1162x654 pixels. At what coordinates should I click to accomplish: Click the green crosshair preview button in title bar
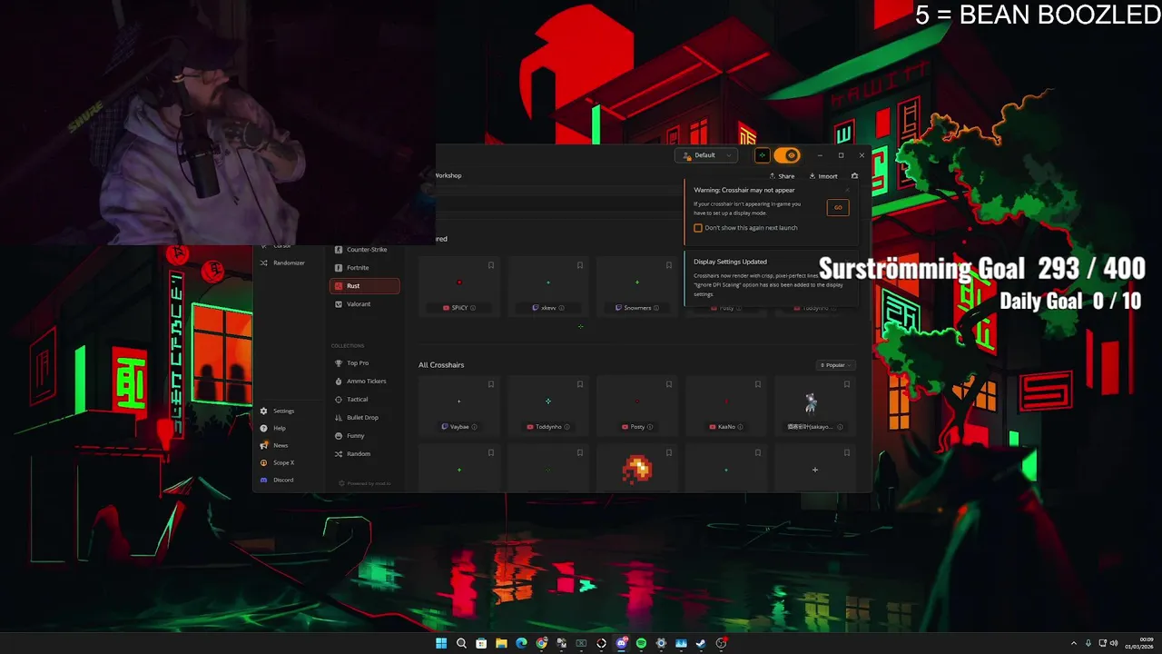pos(762,155)
